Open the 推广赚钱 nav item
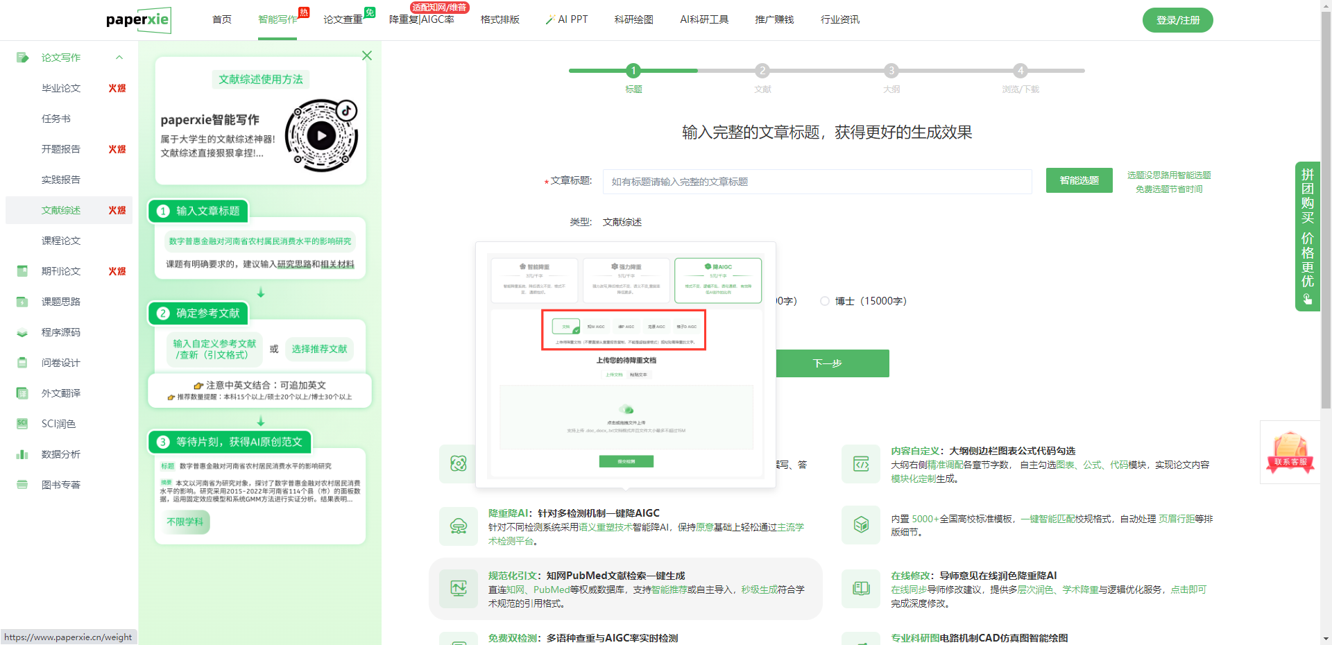1332x645 pixels. pyautogui.click(x=774, y=19)
